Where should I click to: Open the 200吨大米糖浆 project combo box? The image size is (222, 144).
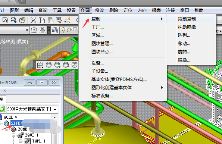pos(32,109)
